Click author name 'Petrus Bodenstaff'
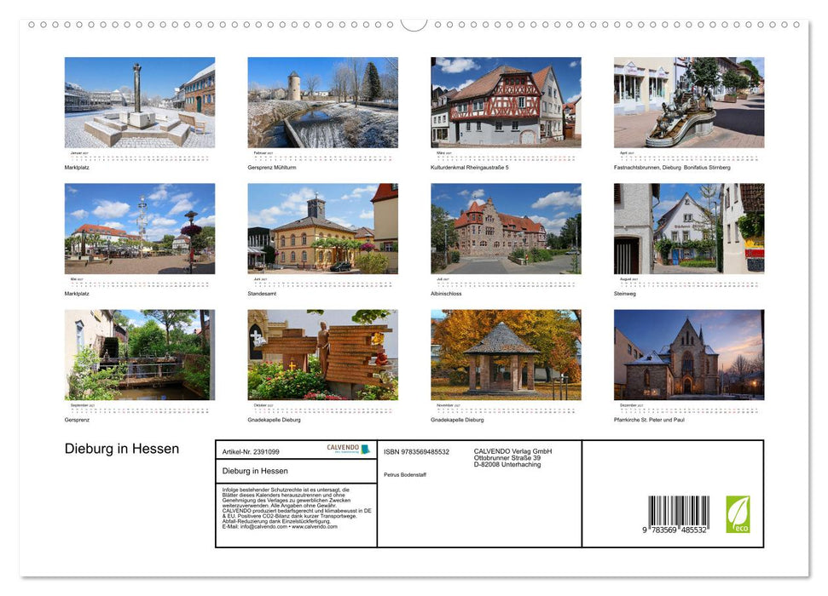This screenshot has width=828, height=596. point(405,475)
